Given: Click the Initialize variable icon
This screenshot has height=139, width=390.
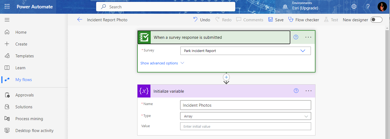Looking at the screenshot, I should (144, 91).
